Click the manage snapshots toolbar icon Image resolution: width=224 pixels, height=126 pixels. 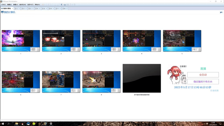(x=58, y=4)
